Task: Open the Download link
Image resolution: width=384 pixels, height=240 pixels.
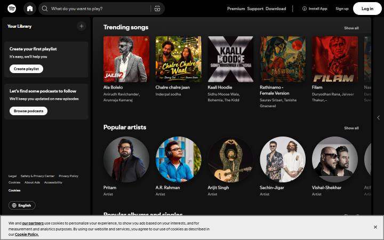Action: coord(276,9)
